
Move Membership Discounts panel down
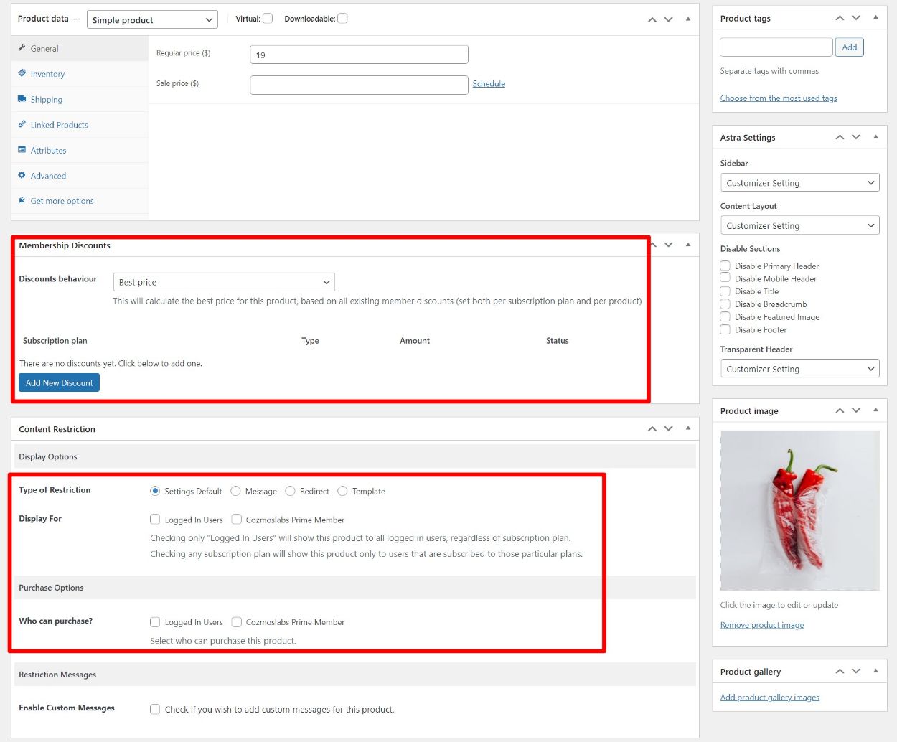668,245
